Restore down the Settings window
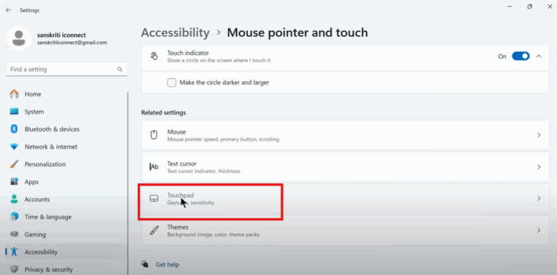 (x=530, y=7)
